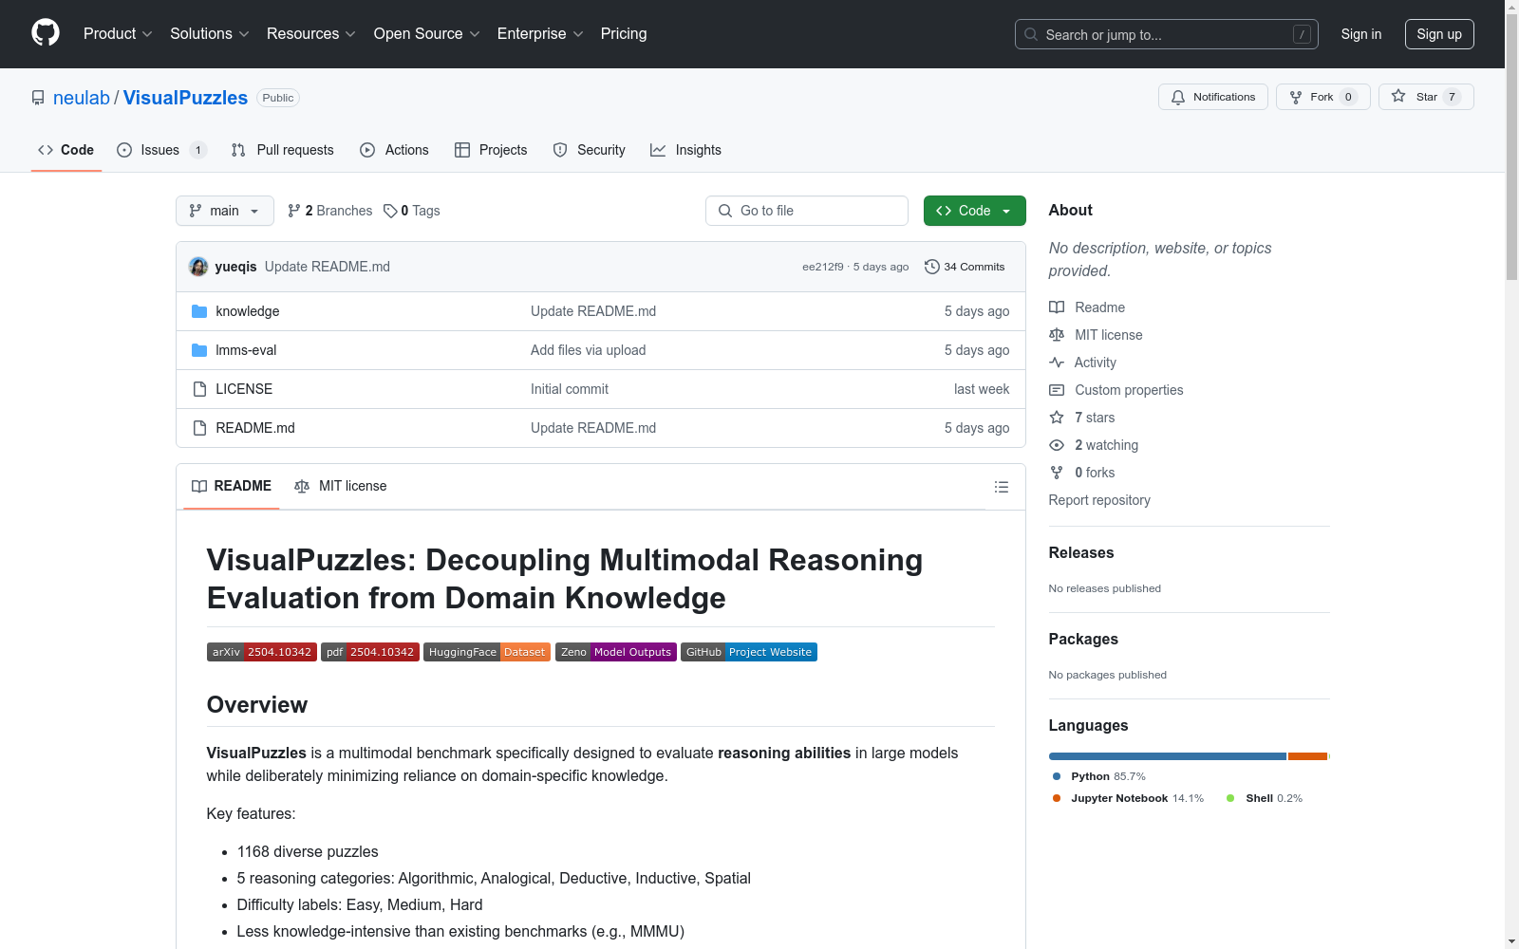Click the 'Initial commit' message

click(570, 389)
